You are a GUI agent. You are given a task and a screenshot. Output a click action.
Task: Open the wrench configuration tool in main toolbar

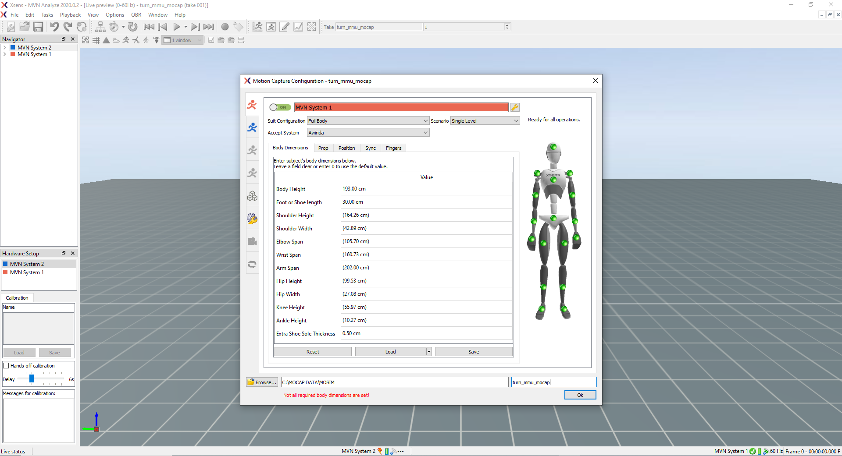click(11, 27)
